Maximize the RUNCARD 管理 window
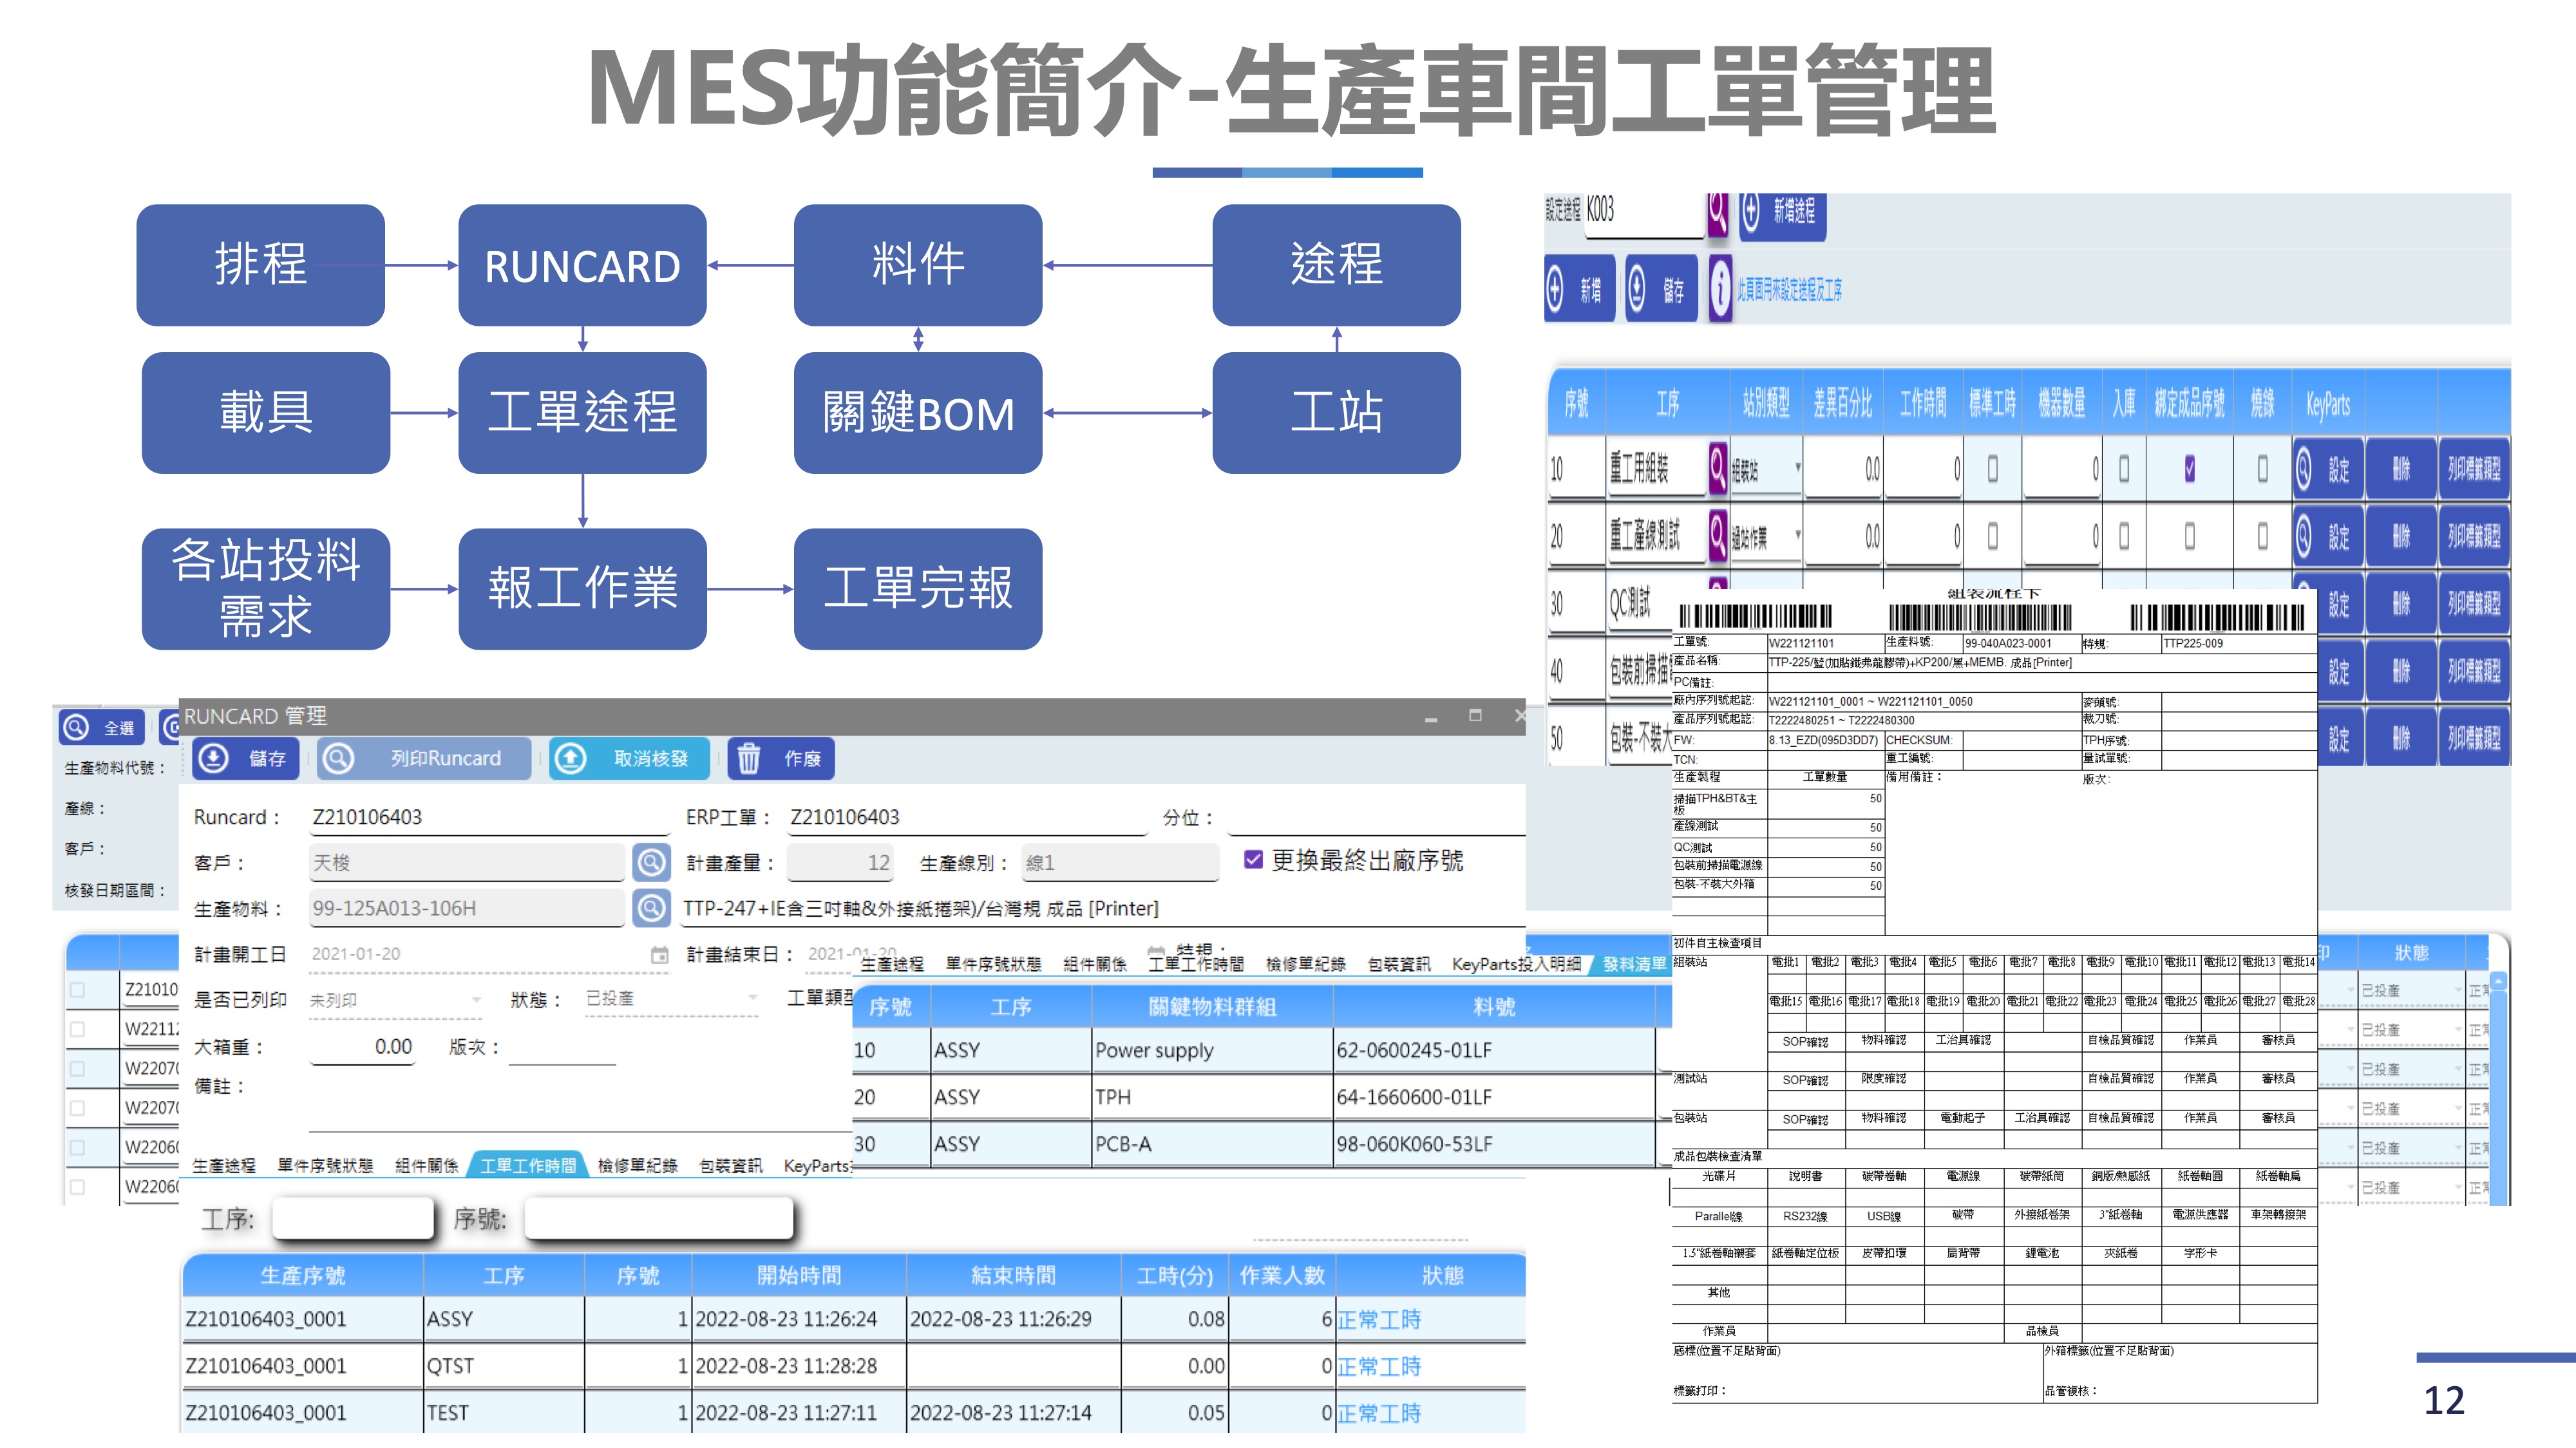The width and height of the screenshot is (2576, 1448). pyautogui.click(x=1475, y=715)
